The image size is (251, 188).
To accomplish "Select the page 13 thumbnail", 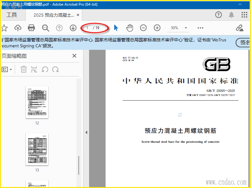I will pyautogui.click(x=37, y=149).
